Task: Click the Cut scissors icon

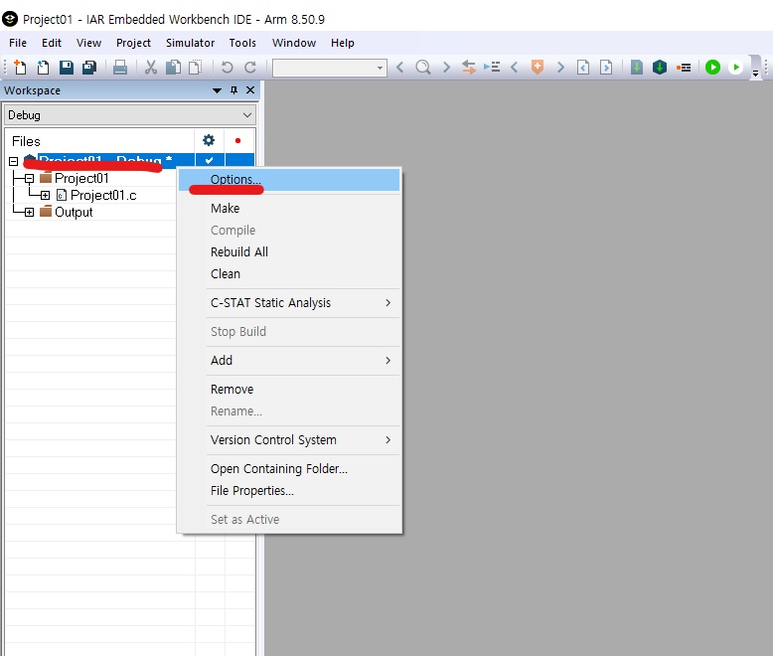Action: pos(151,67)
